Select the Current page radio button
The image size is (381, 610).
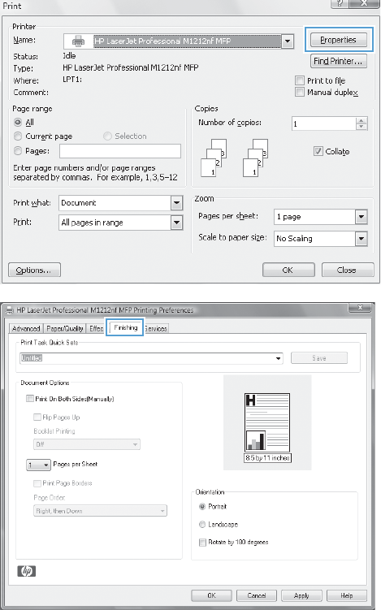coord(18,136)
